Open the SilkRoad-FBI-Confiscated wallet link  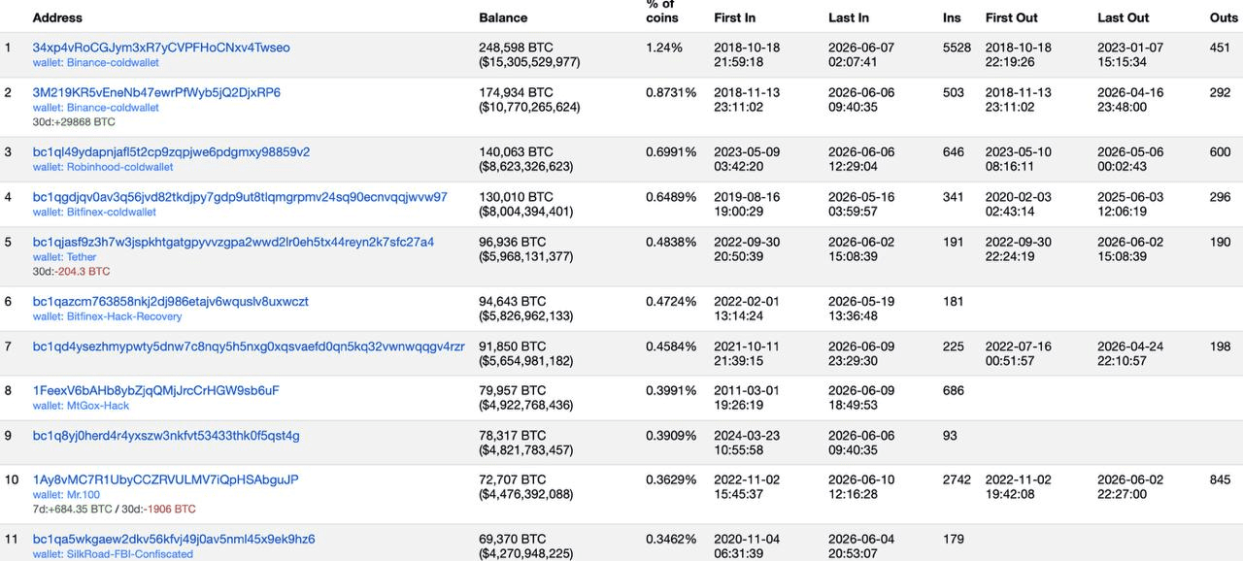point(129,554)
